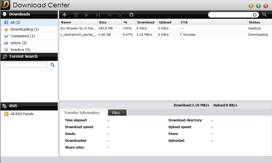Sort by the Size column header
The width and height of the screenshot is (272, 163).
click(103, 22)
